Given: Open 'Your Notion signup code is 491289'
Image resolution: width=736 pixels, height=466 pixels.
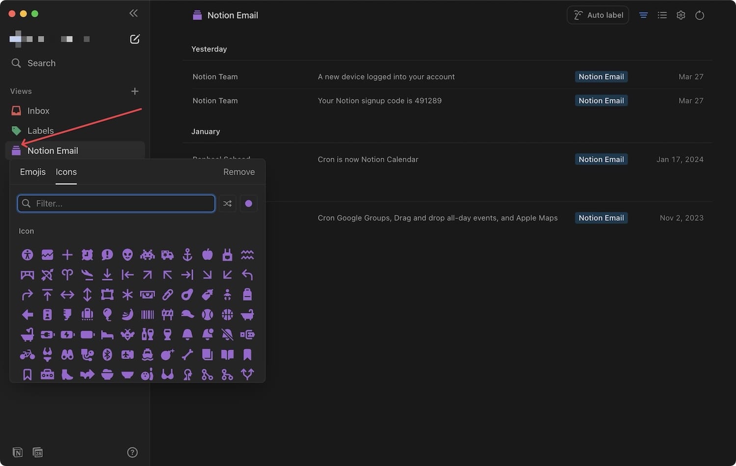Looking at the screenshot, I should pyautogui.click(x=380, y=101).
